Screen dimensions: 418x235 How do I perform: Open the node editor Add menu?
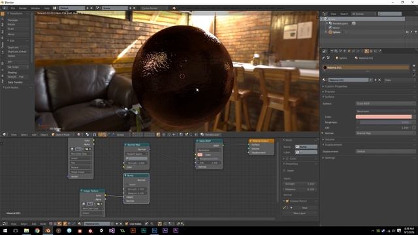34,224
